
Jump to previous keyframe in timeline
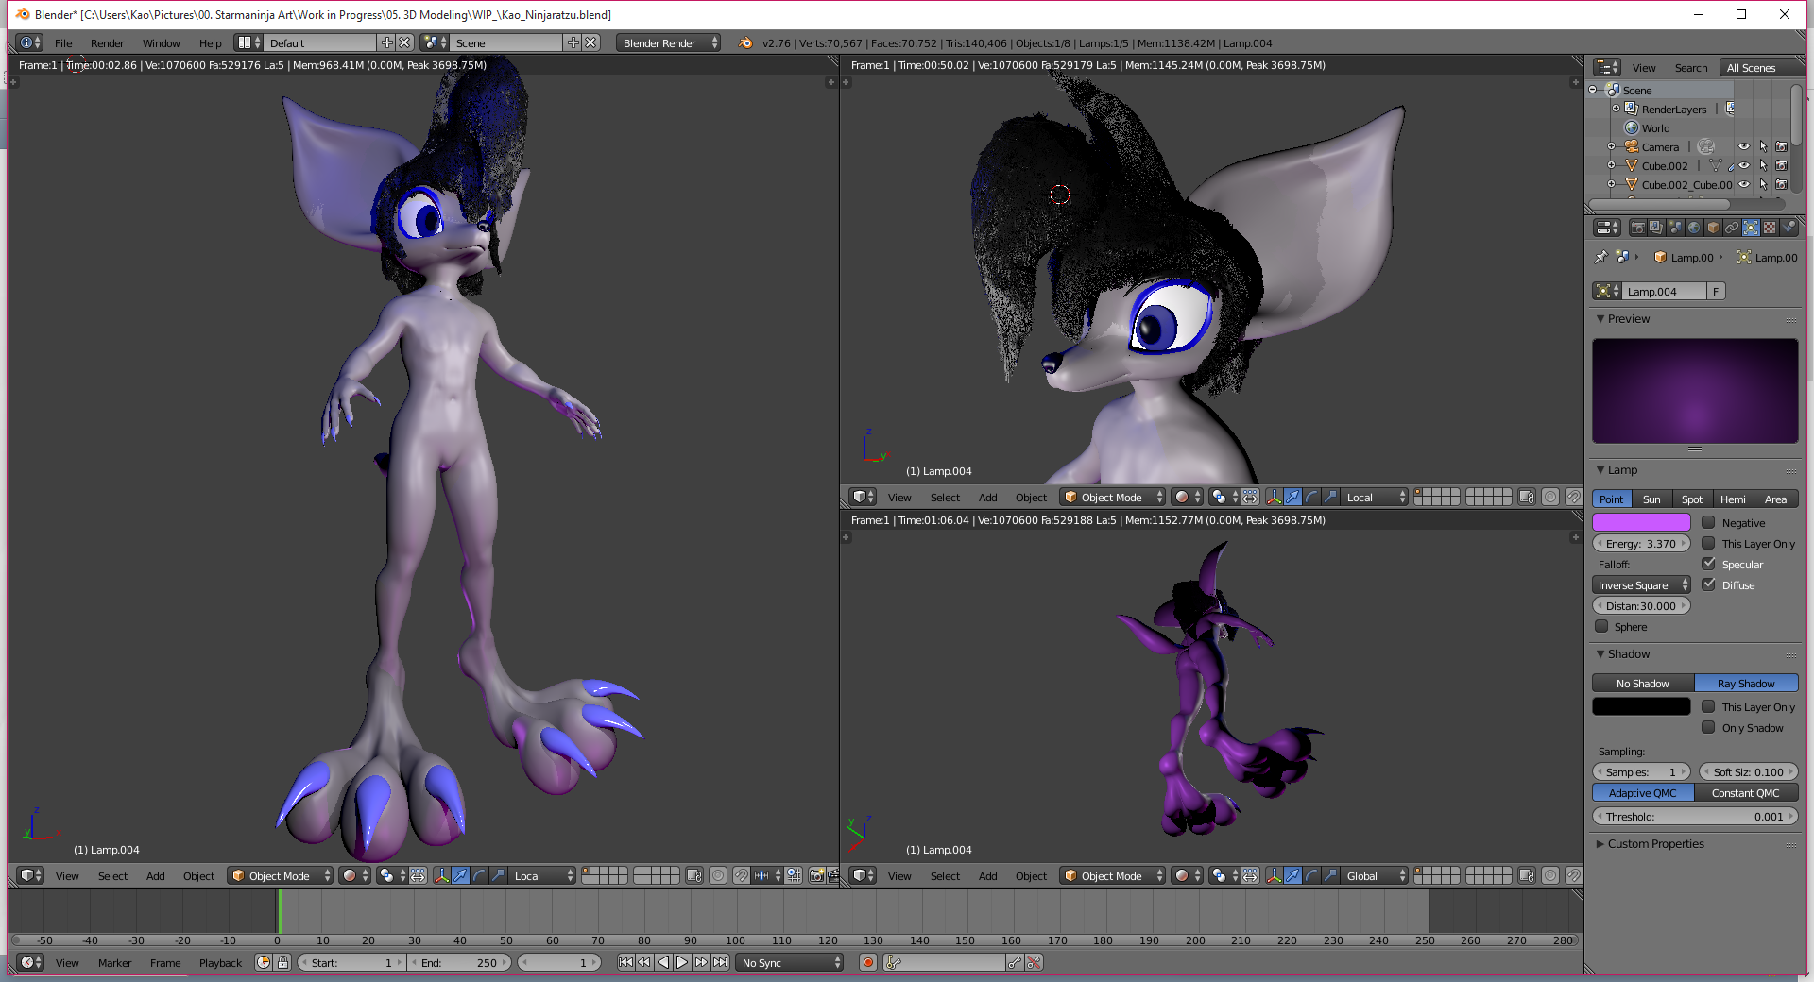point(644,962)
